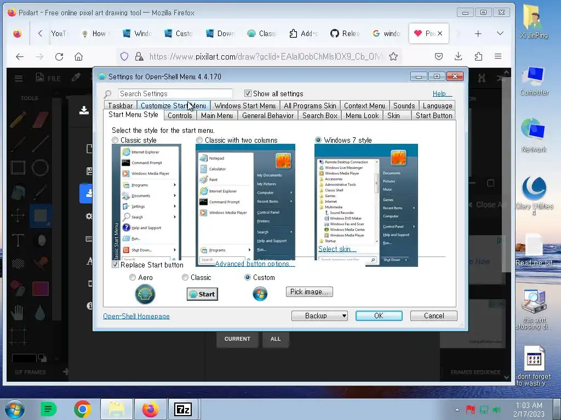
Task: Select the eraser tool in Pixilart
Action: (x=41, y=120)
